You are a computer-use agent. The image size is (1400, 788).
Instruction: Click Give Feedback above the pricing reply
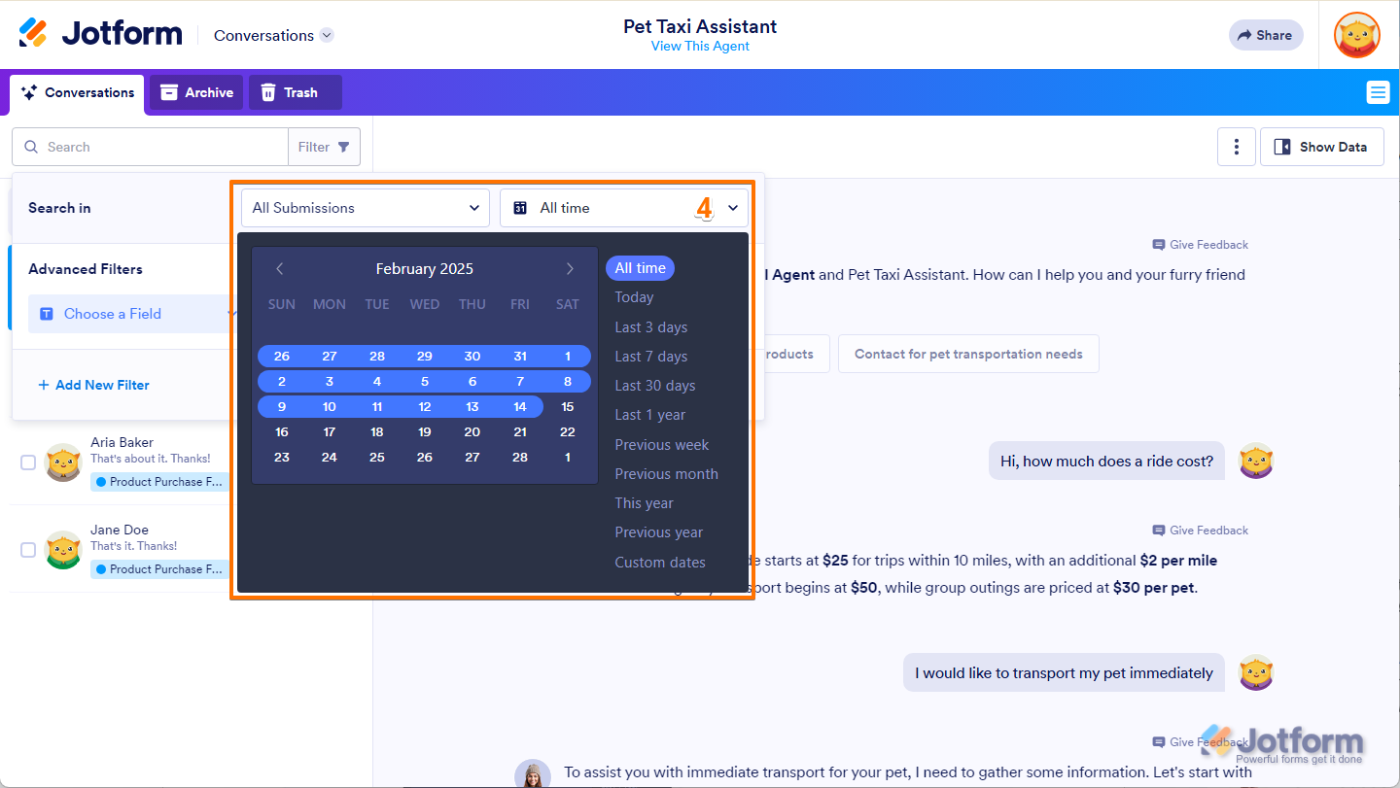pyautogui.click(x=1201, y=531)
